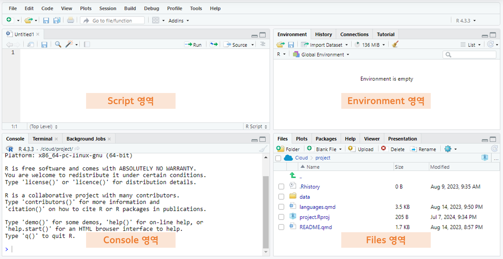Switch to the Terminal tab
The width and height of the screenshot is (503, 259).
[42, 139]
